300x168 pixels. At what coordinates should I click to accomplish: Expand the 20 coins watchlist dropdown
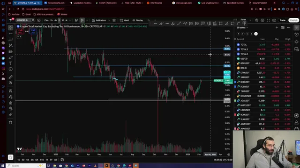[x=242, y=28]
